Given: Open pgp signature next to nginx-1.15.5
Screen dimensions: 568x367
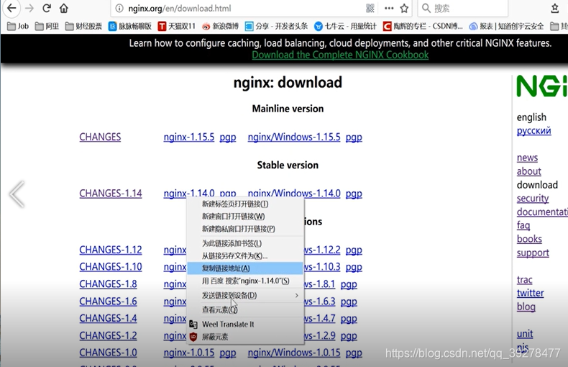Looking at the screenshot, I should [228, 137].
